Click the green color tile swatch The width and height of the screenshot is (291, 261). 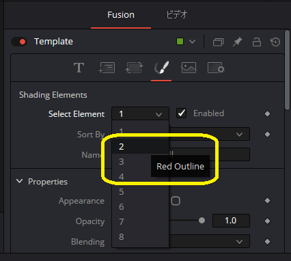point(180,42)
